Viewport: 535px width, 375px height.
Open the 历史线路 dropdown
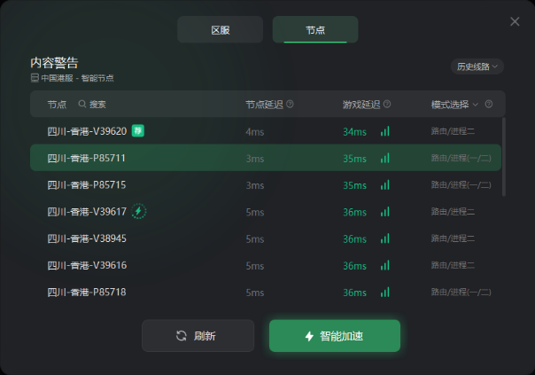[x=477, y=66]
